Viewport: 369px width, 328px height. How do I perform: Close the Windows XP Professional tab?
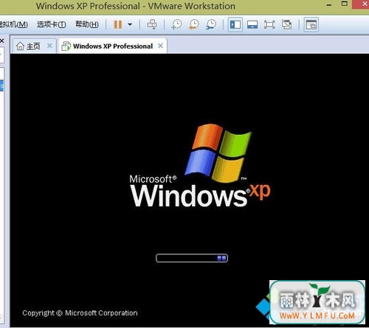[x=160, y=46]
